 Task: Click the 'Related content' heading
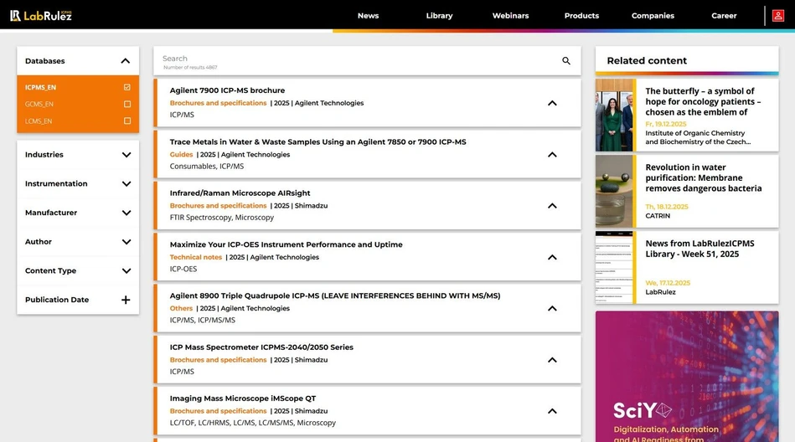tap(647, 61)
